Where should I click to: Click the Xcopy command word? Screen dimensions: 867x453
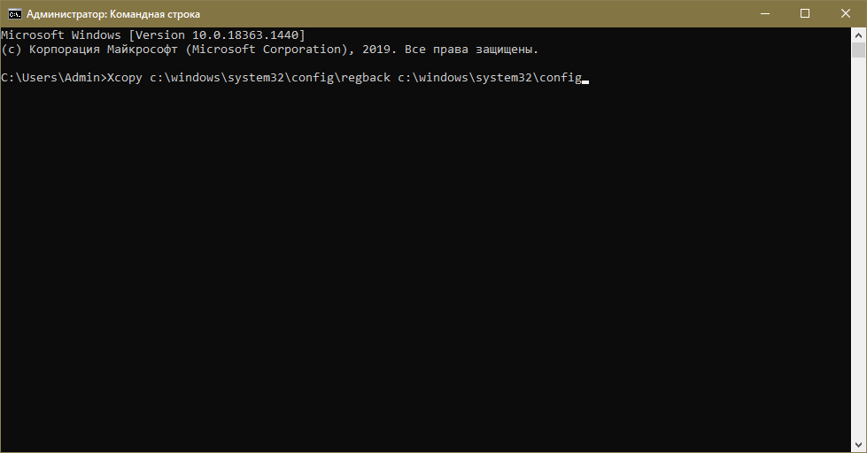[x=123, y=78]
